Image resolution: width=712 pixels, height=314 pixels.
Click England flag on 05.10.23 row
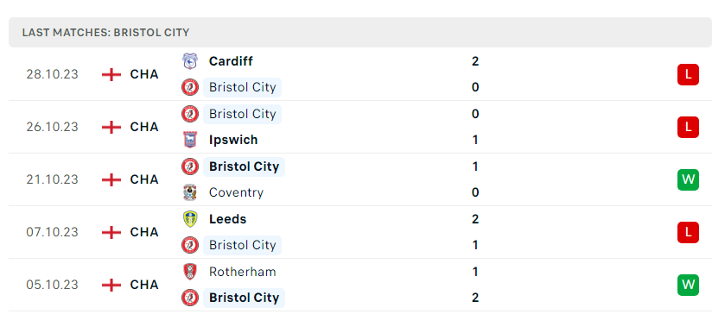coord(111,285)
